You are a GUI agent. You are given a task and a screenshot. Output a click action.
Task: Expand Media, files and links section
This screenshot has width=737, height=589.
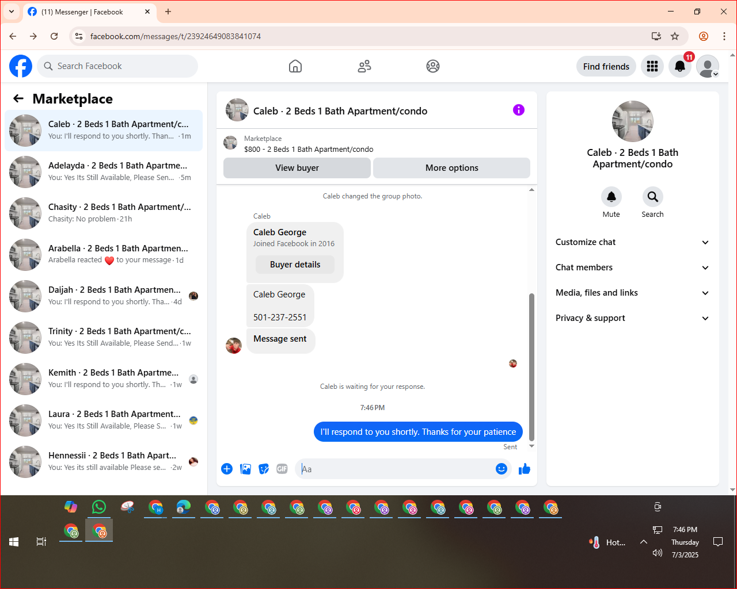tap(632, 293)
